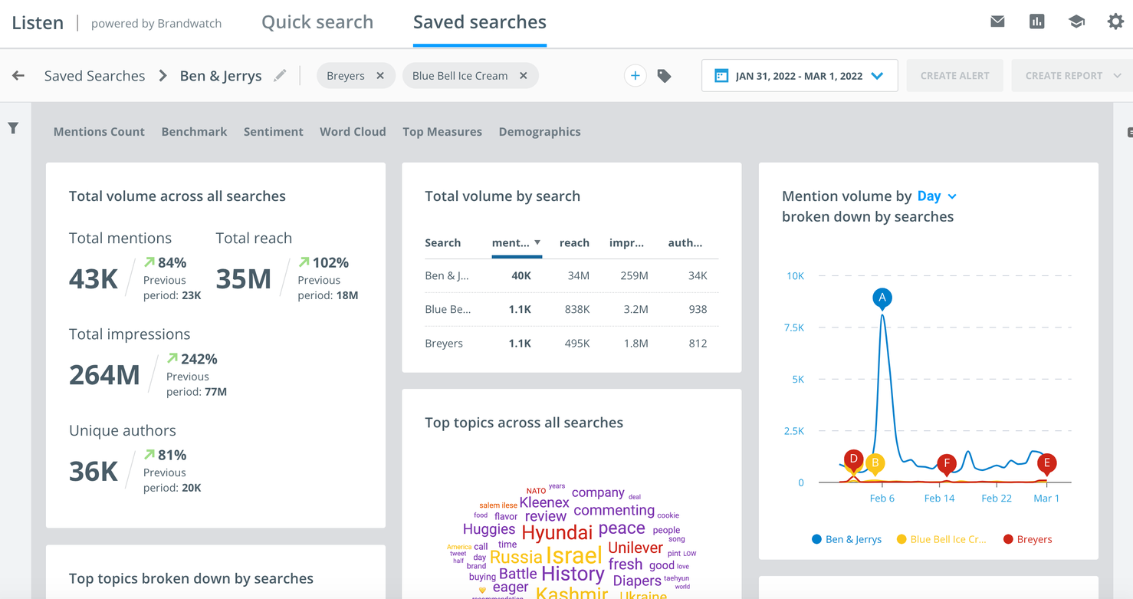This screenshot has width=1133, height=599.
Task: Remove the Blue Bell Ice Cream chip
Action: click(x=524, y=75)
